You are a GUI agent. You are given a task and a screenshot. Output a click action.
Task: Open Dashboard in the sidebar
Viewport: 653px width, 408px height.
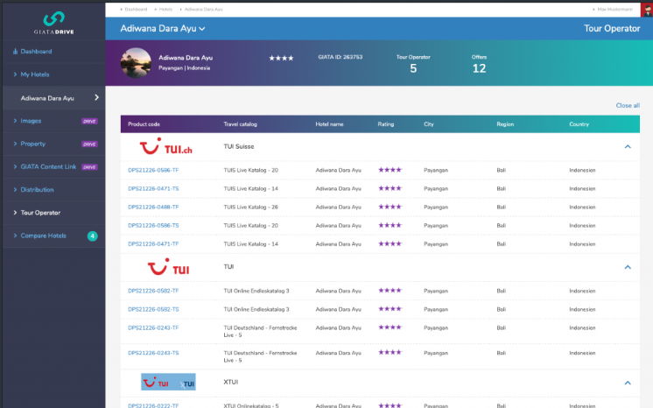(x=36, y=52)
